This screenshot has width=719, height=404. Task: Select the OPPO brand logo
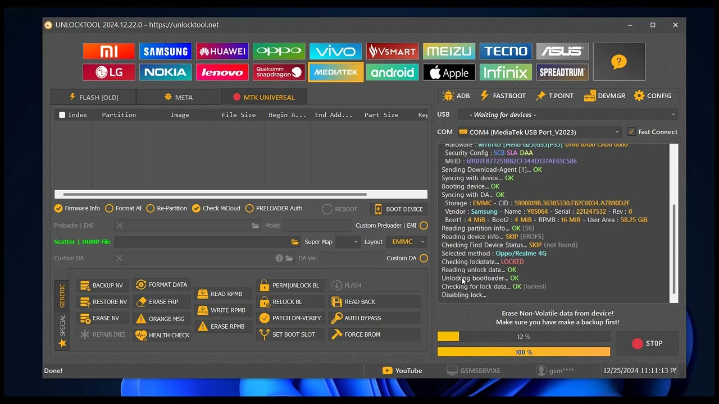pyautogui.click(x=279, y=51)
